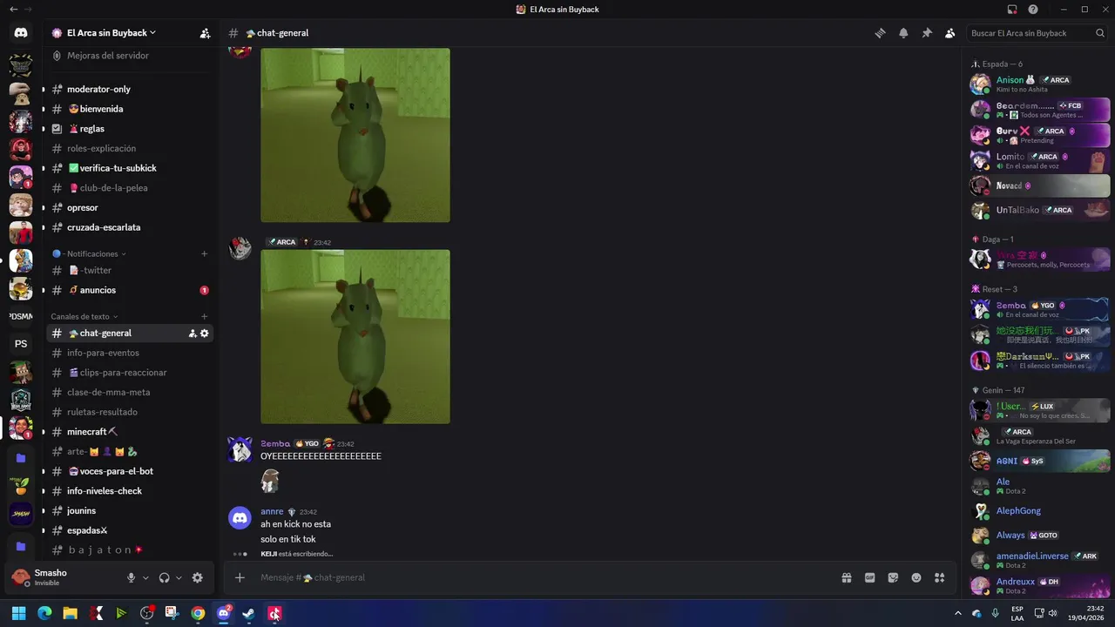Open member Anison in member list
1115x627 pixels.
[x=1039, y=84]
